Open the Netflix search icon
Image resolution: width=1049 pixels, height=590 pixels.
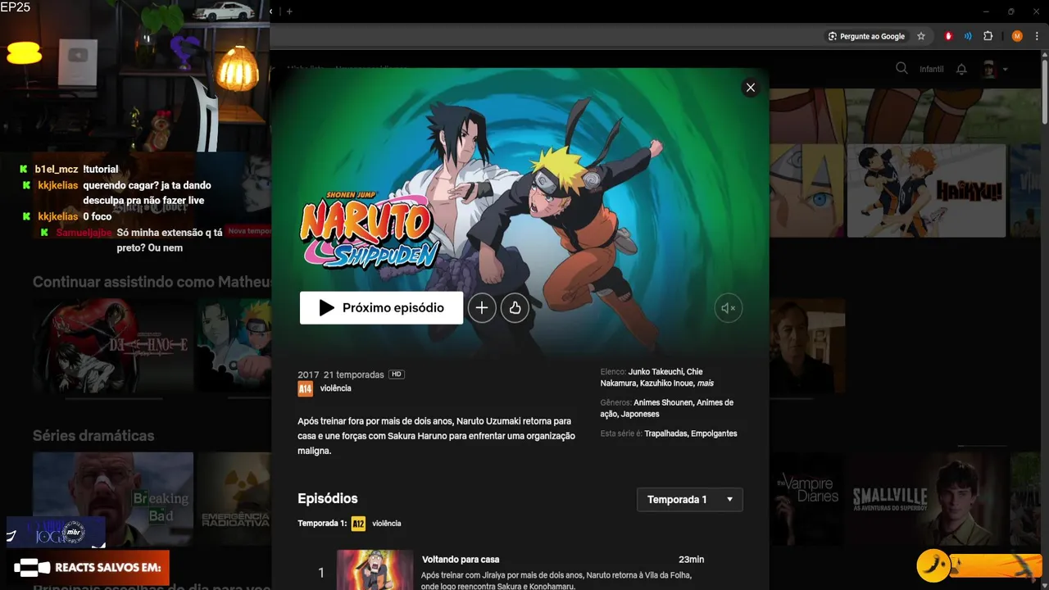(901, 69)
